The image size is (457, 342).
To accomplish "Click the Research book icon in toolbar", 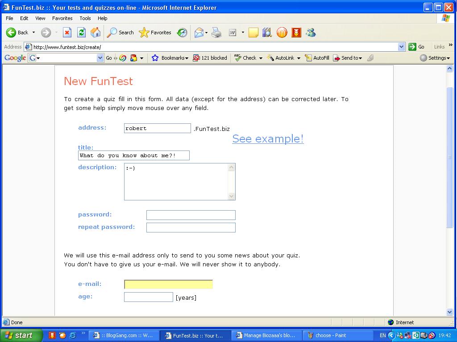I will click(267, 33).
